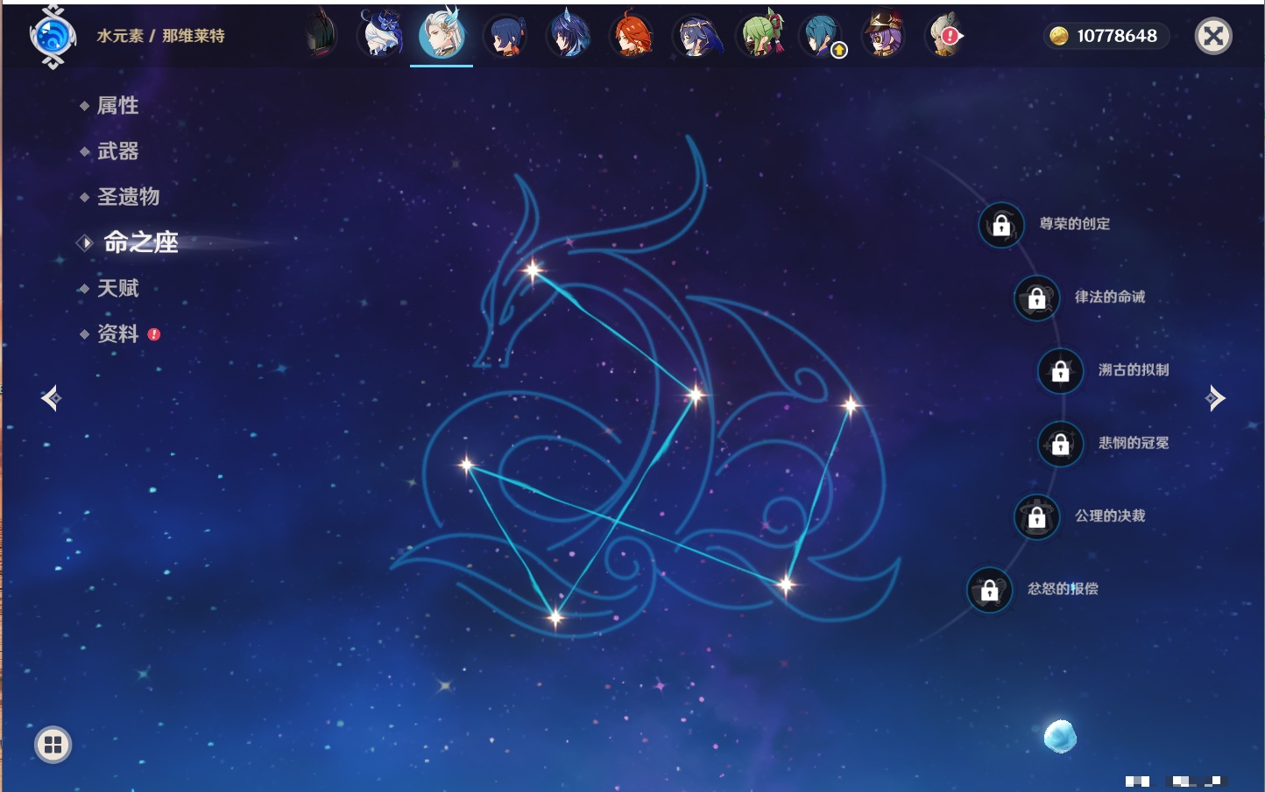Click the 水元素 / 那维莱特 title text
1265x792 pixels.
160,36
